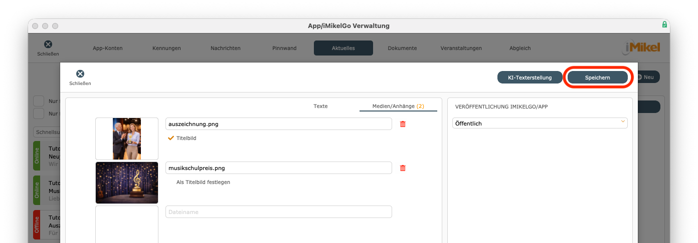Click the green lock icon in title bar
Screen dimensions: 698x243
tap(664, 24)
